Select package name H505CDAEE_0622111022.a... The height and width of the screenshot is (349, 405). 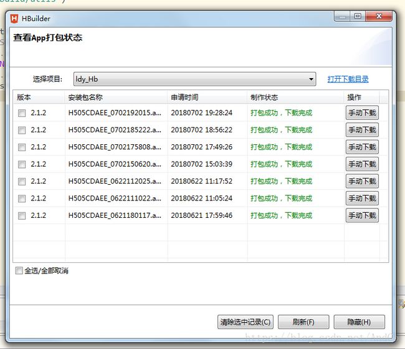click(115, 198)
